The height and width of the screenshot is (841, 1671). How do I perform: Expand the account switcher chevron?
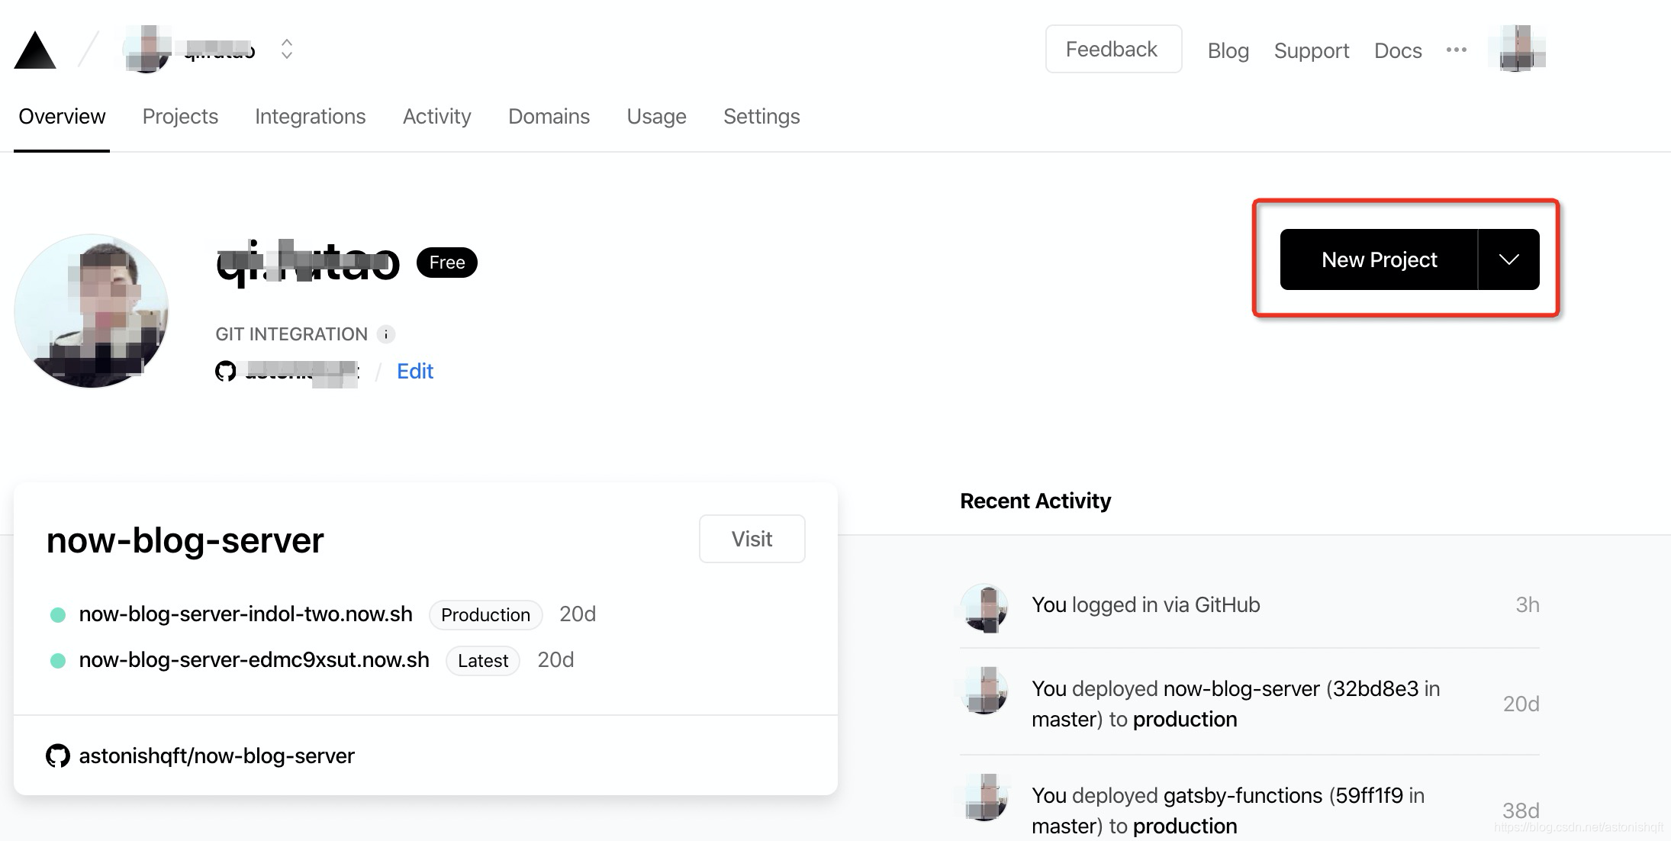(x=285, y=47)
